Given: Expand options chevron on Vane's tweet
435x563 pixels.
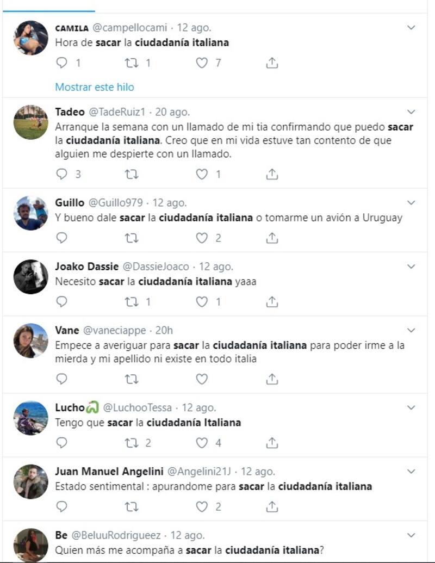Looking at the screenshot, I should point(411,330).
